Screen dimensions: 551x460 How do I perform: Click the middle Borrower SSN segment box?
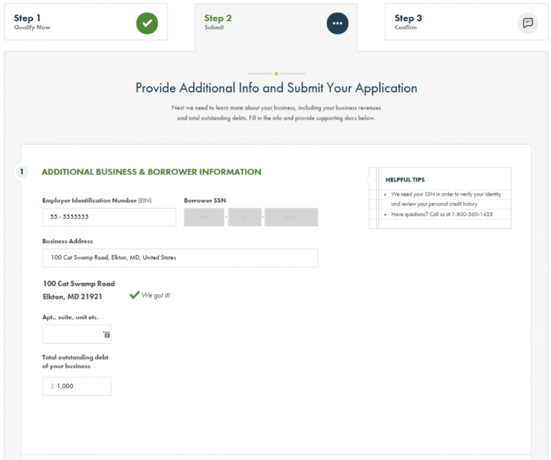[x=245, y=218]
